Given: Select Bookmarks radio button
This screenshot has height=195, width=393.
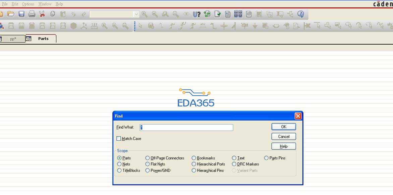Looking at the screenshot, I should pos(194,158).
